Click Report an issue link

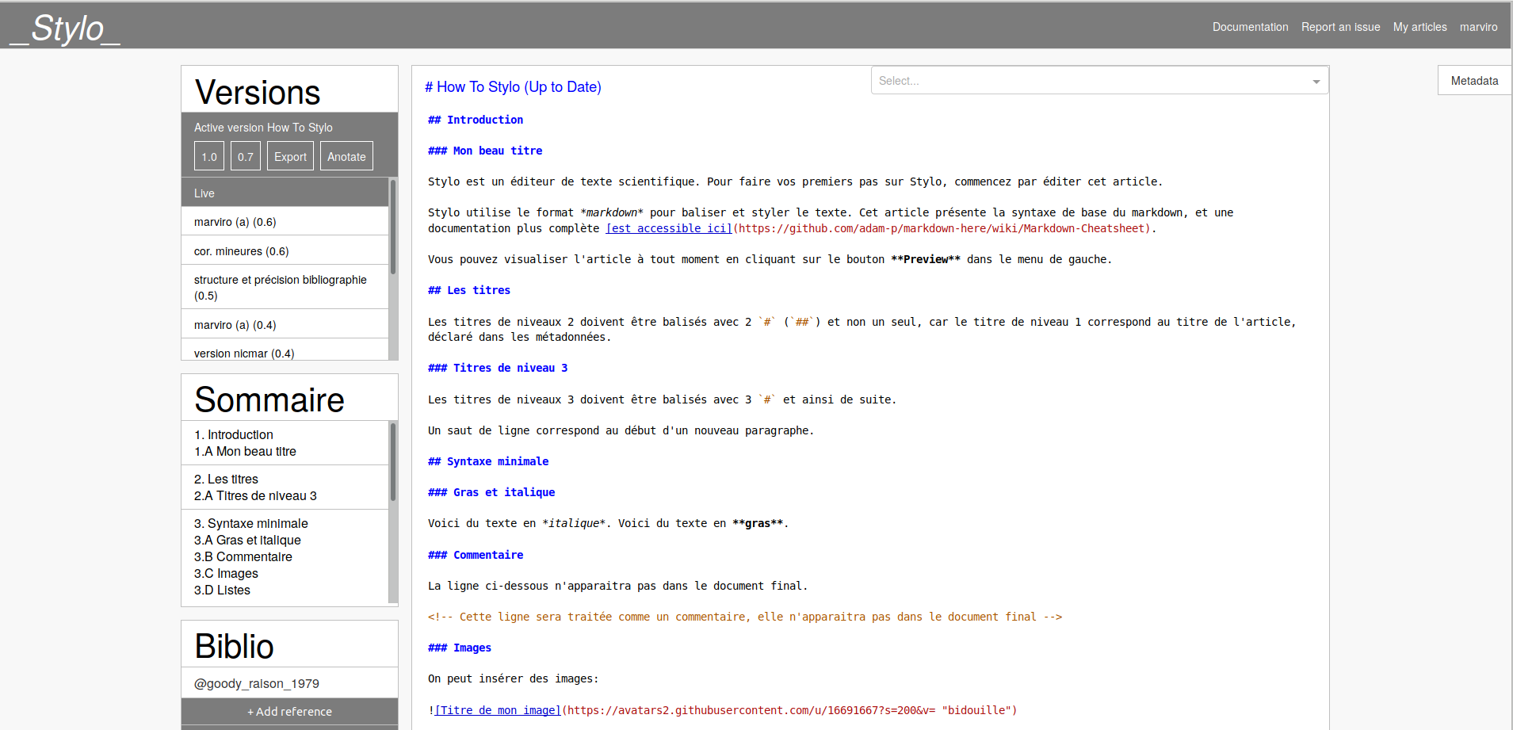click(1340, 27)
